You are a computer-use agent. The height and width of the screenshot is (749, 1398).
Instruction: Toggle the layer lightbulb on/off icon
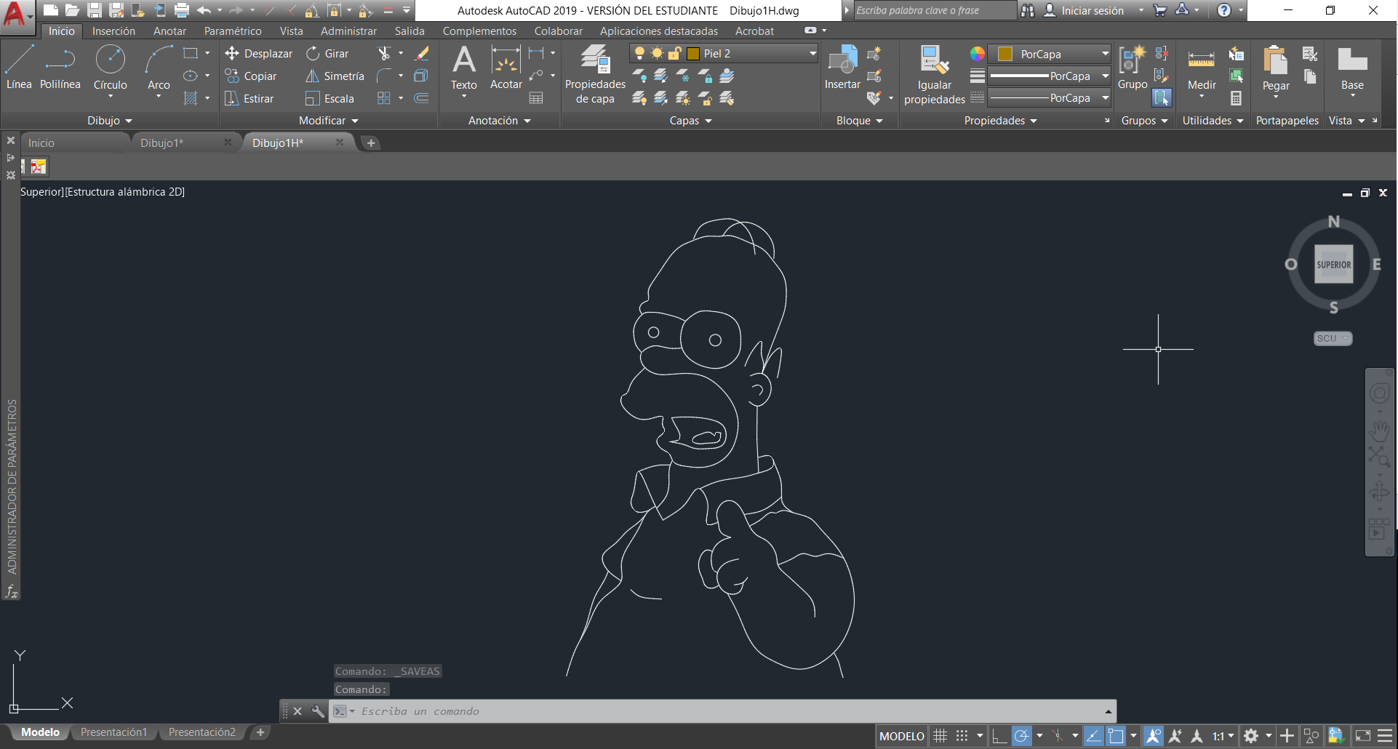coord(639,53)
